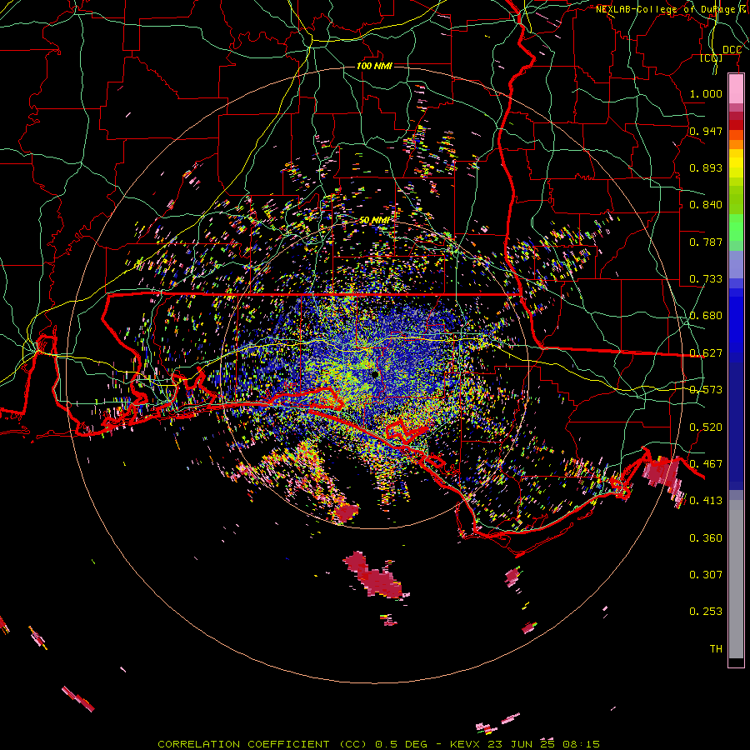Image resolution: width=750 pixels, height=750 pixels.
Task: Click the 0.840 color scale value
Action: [x=706, y=205]
